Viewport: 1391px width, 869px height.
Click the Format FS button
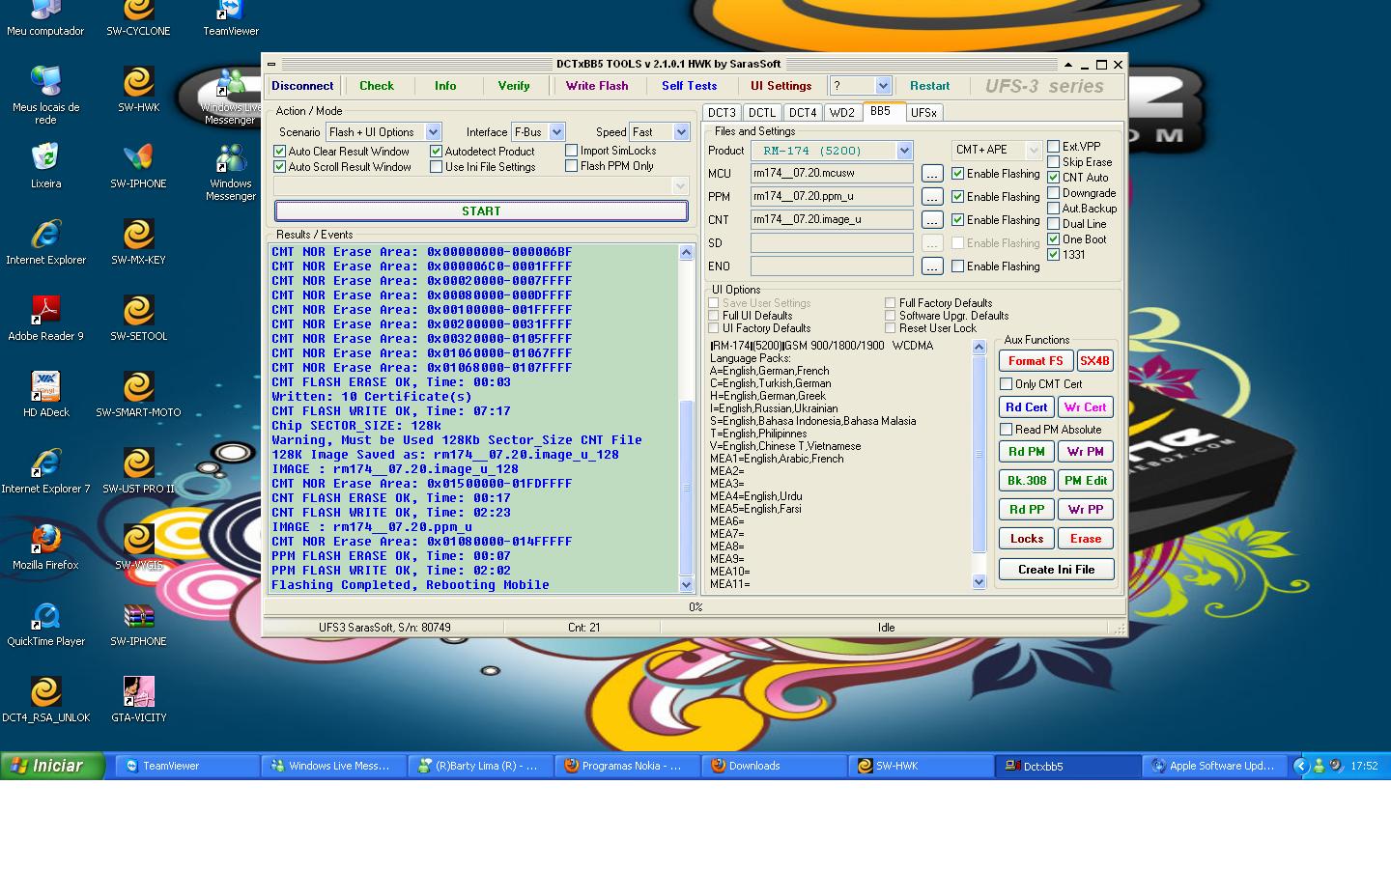click(x=1036, y=361)
